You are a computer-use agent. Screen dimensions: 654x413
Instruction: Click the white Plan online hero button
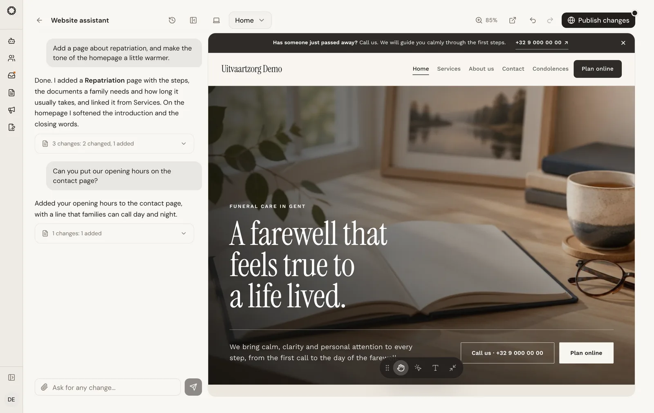pos(586,353)
